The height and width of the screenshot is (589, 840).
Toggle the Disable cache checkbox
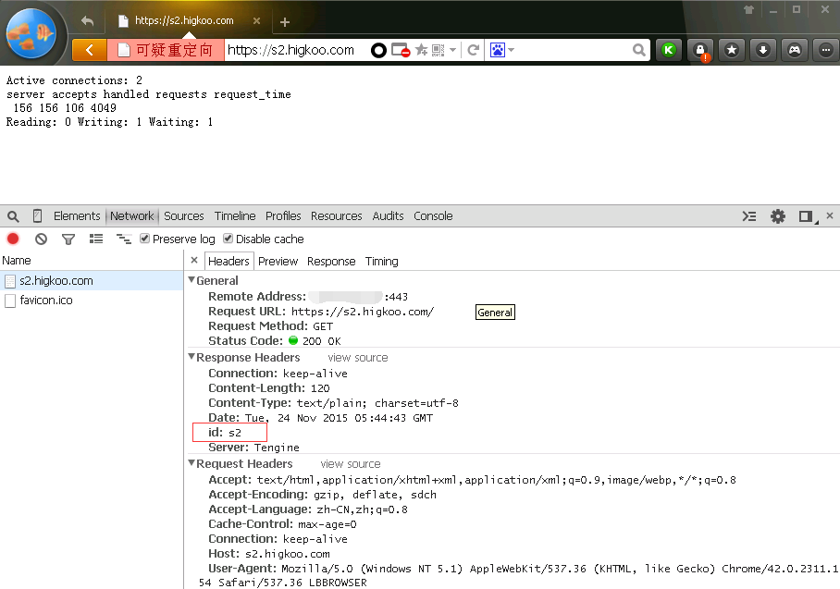point(228,239)
